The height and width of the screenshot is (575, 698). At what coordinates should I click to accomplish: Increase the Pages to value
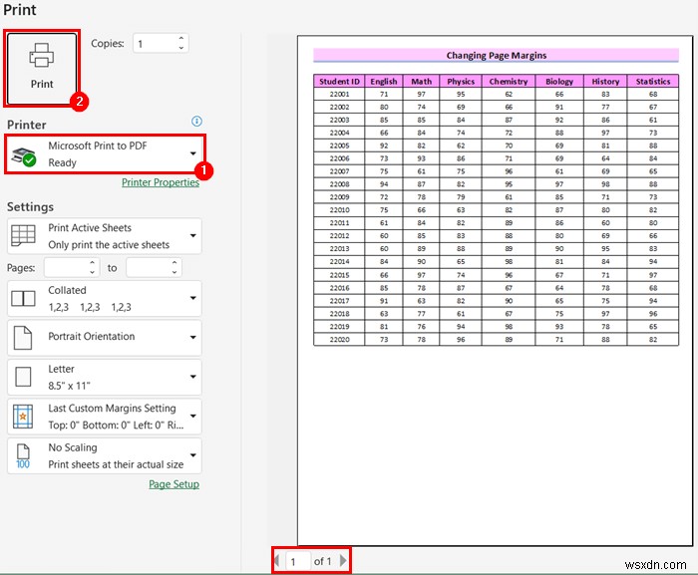(174, 263)
